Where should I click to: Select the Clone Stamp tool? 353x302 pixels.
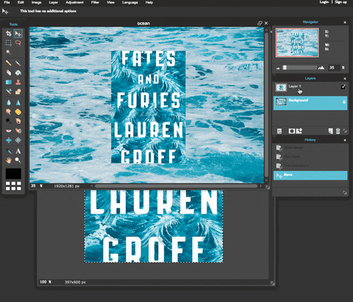tap(18, 82)
